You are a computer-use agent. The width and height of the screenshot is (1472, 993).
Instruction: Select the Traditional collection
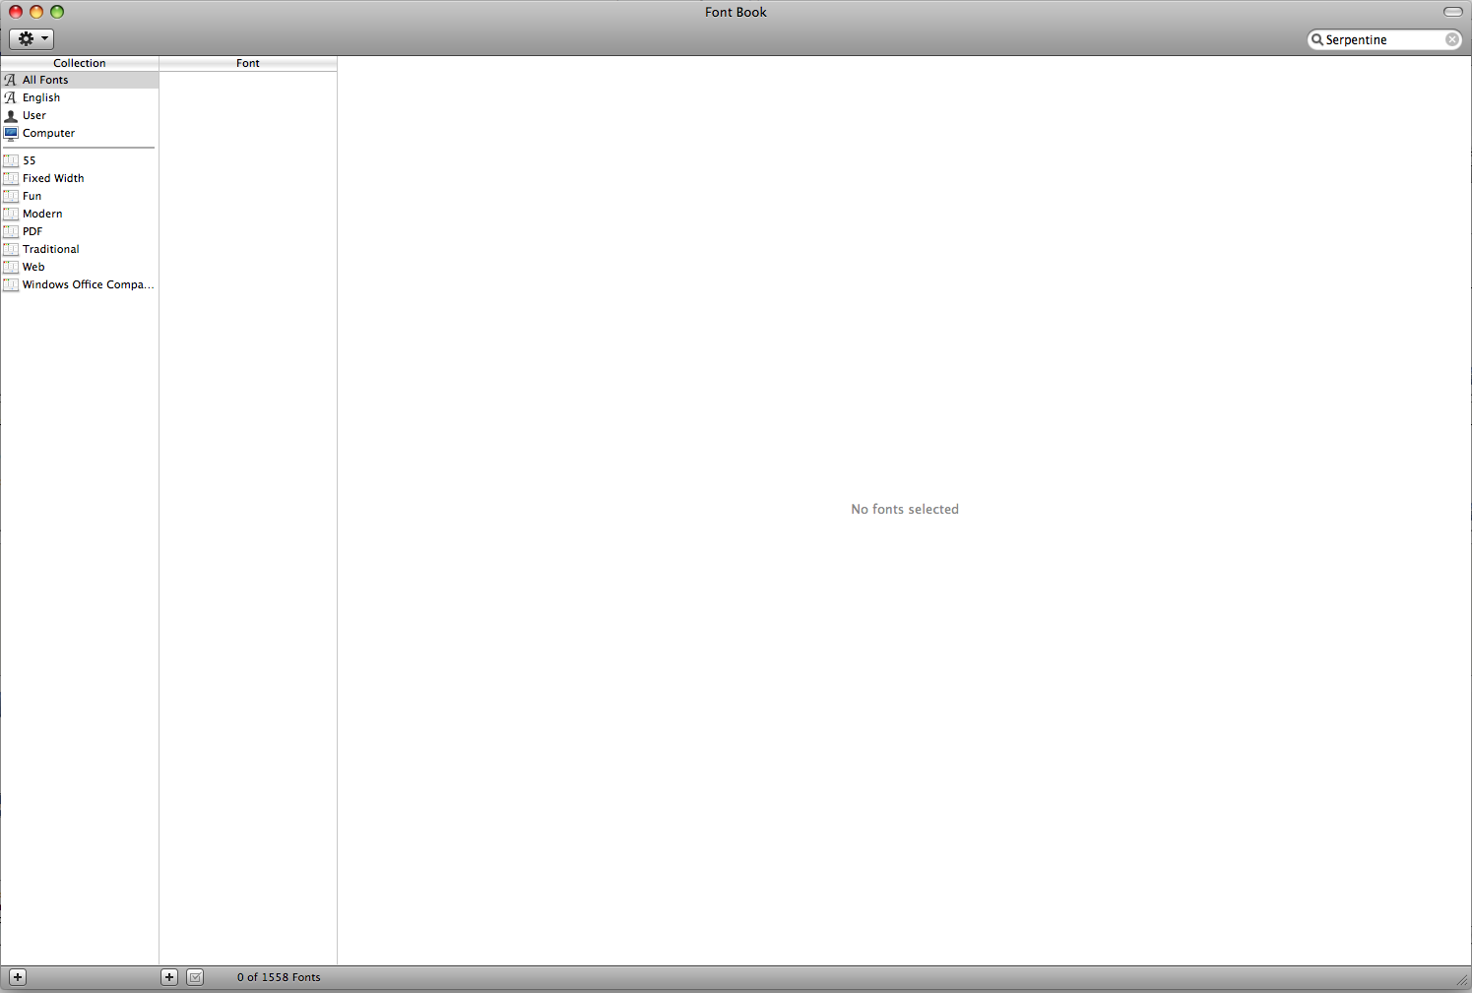pyautogui.click(x=79, y=249)
